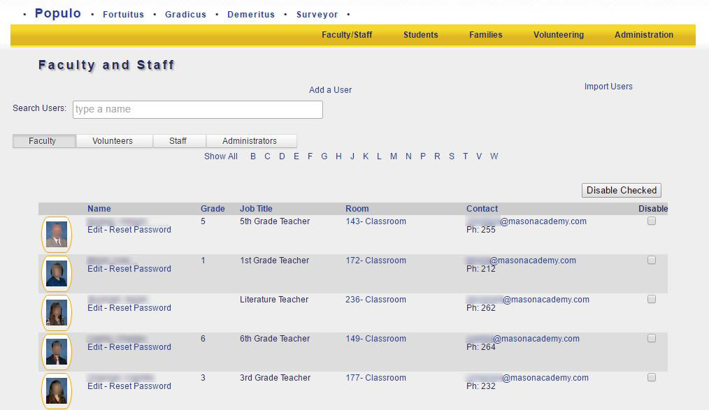Click the 5th Grade Teacher's profile photo
The image size is (709, 410).
[x=57, y=235]
